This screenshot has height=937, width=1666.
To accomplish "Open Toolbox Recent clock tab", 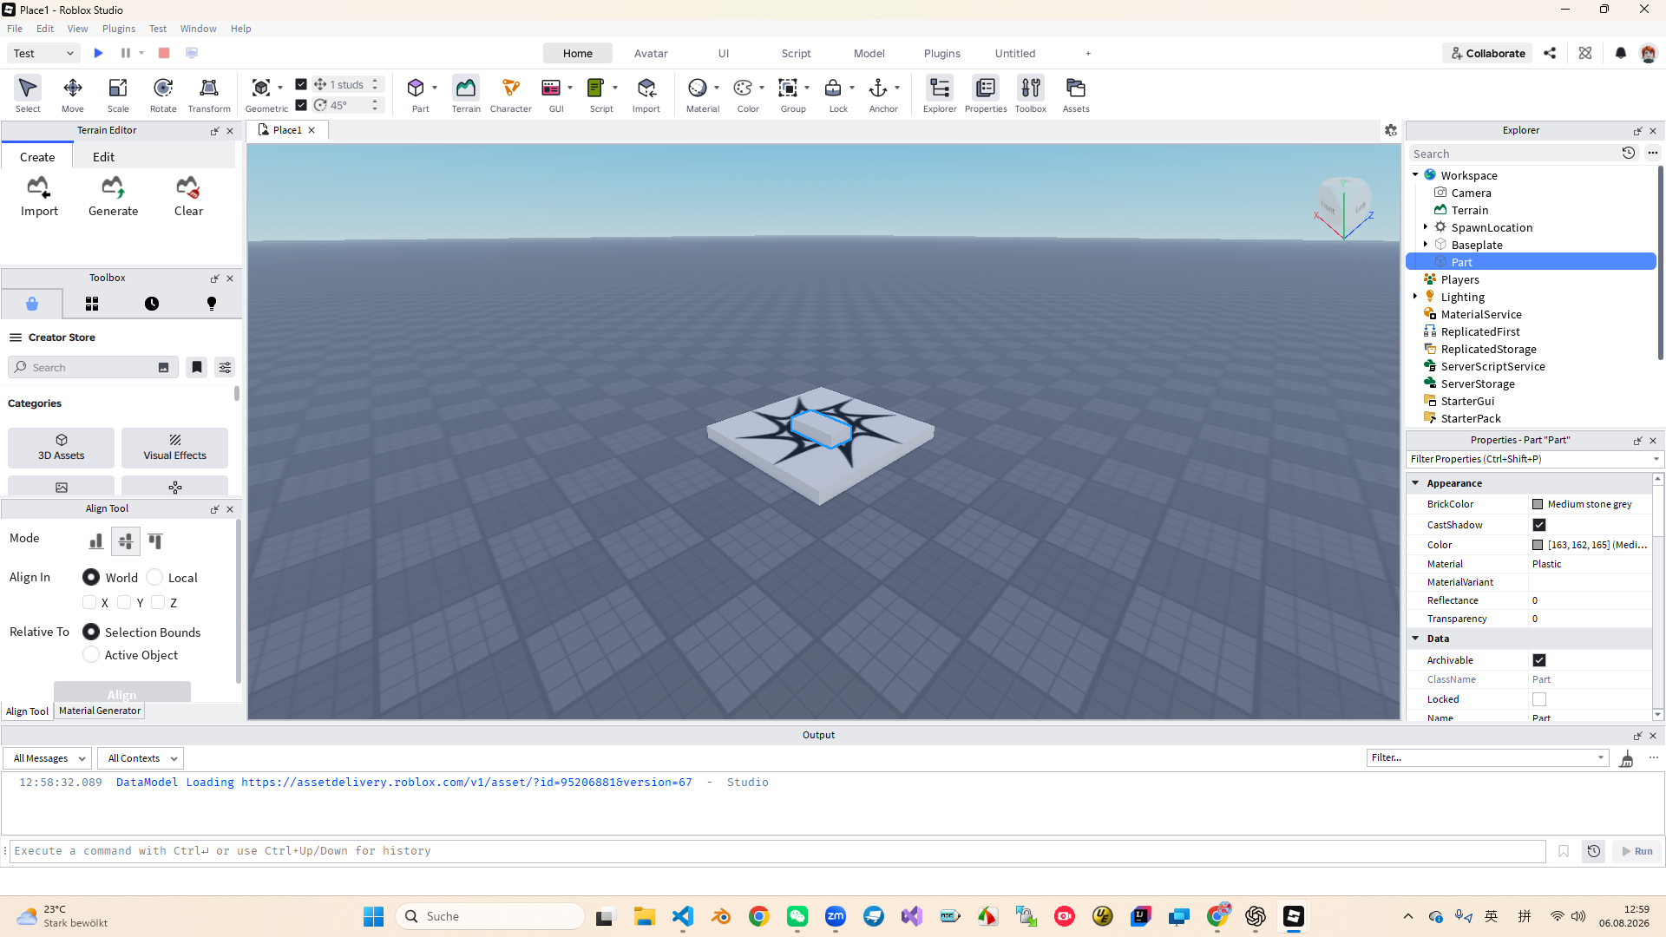I will 152,304.
